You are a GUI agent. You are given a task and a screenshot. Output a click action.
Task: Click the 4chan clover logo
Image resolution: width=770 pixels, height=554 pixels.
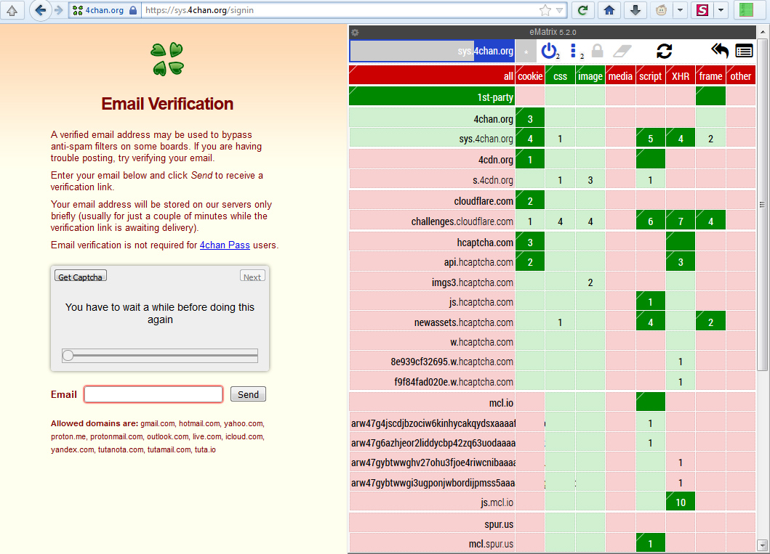(x=167, y=60)
